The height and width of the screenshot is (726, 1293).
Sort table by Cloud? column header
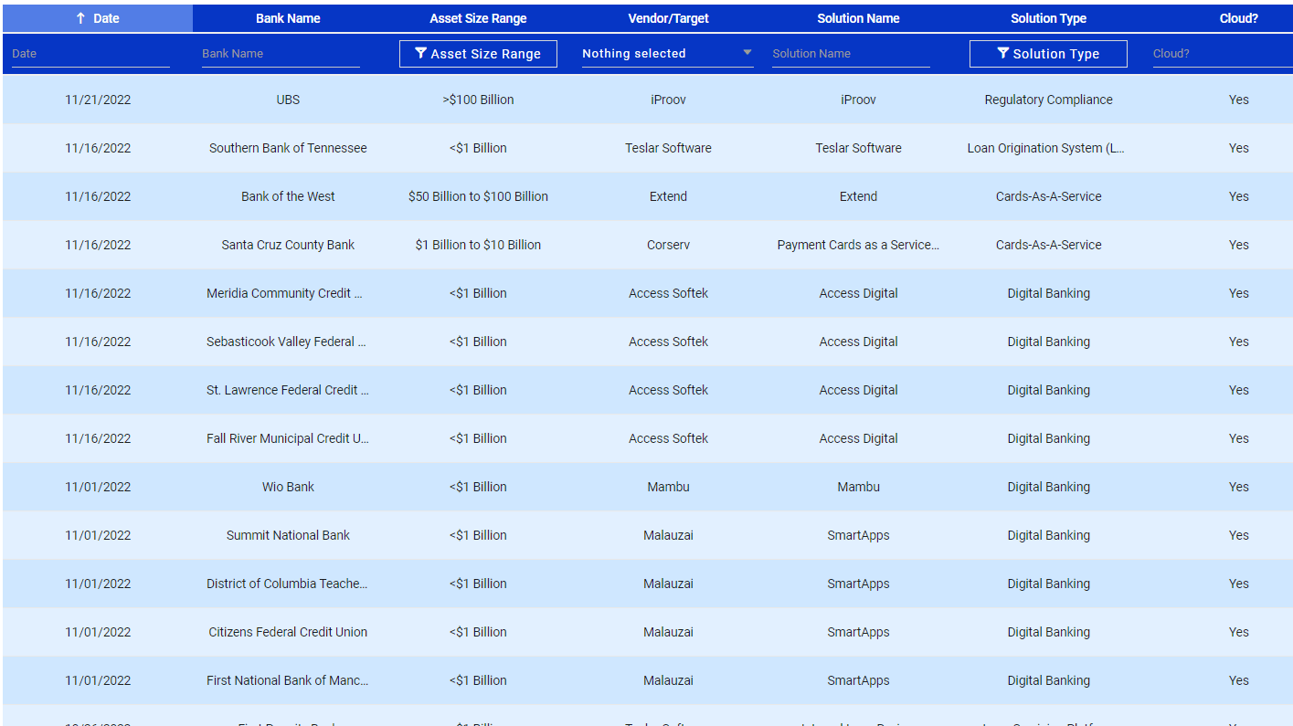[x=1238, y=18]
